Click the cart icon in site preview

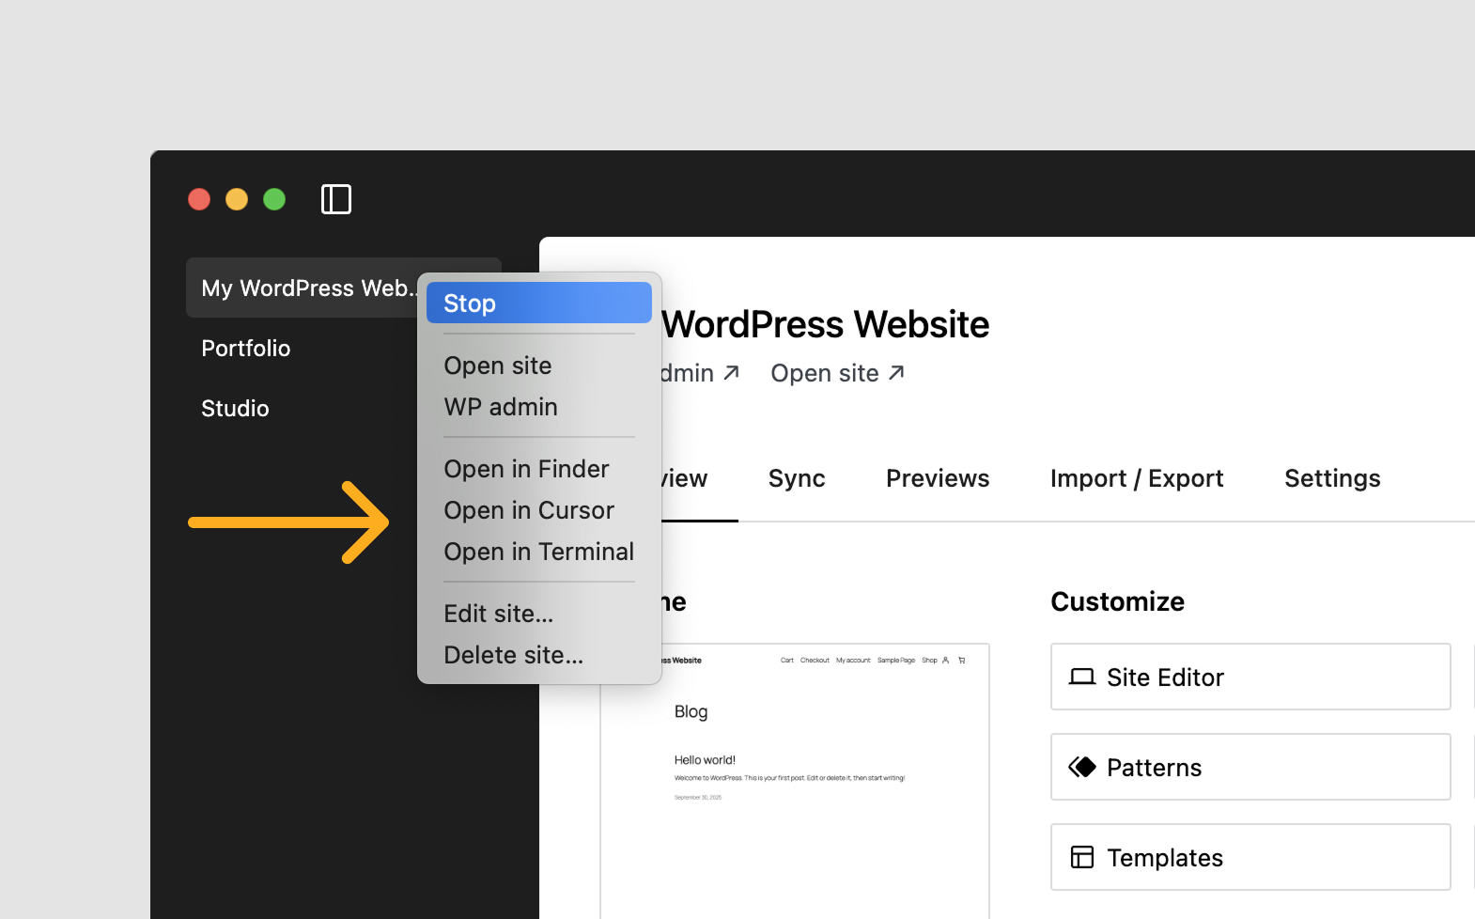point(962,661)
